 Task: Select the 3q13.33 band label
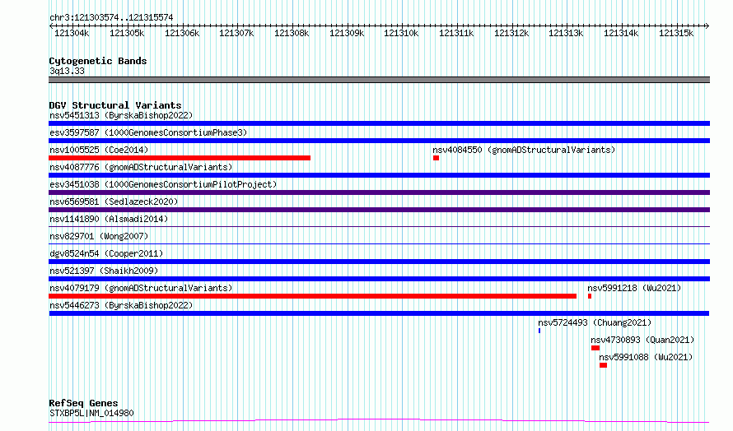(x=67, y=71)
